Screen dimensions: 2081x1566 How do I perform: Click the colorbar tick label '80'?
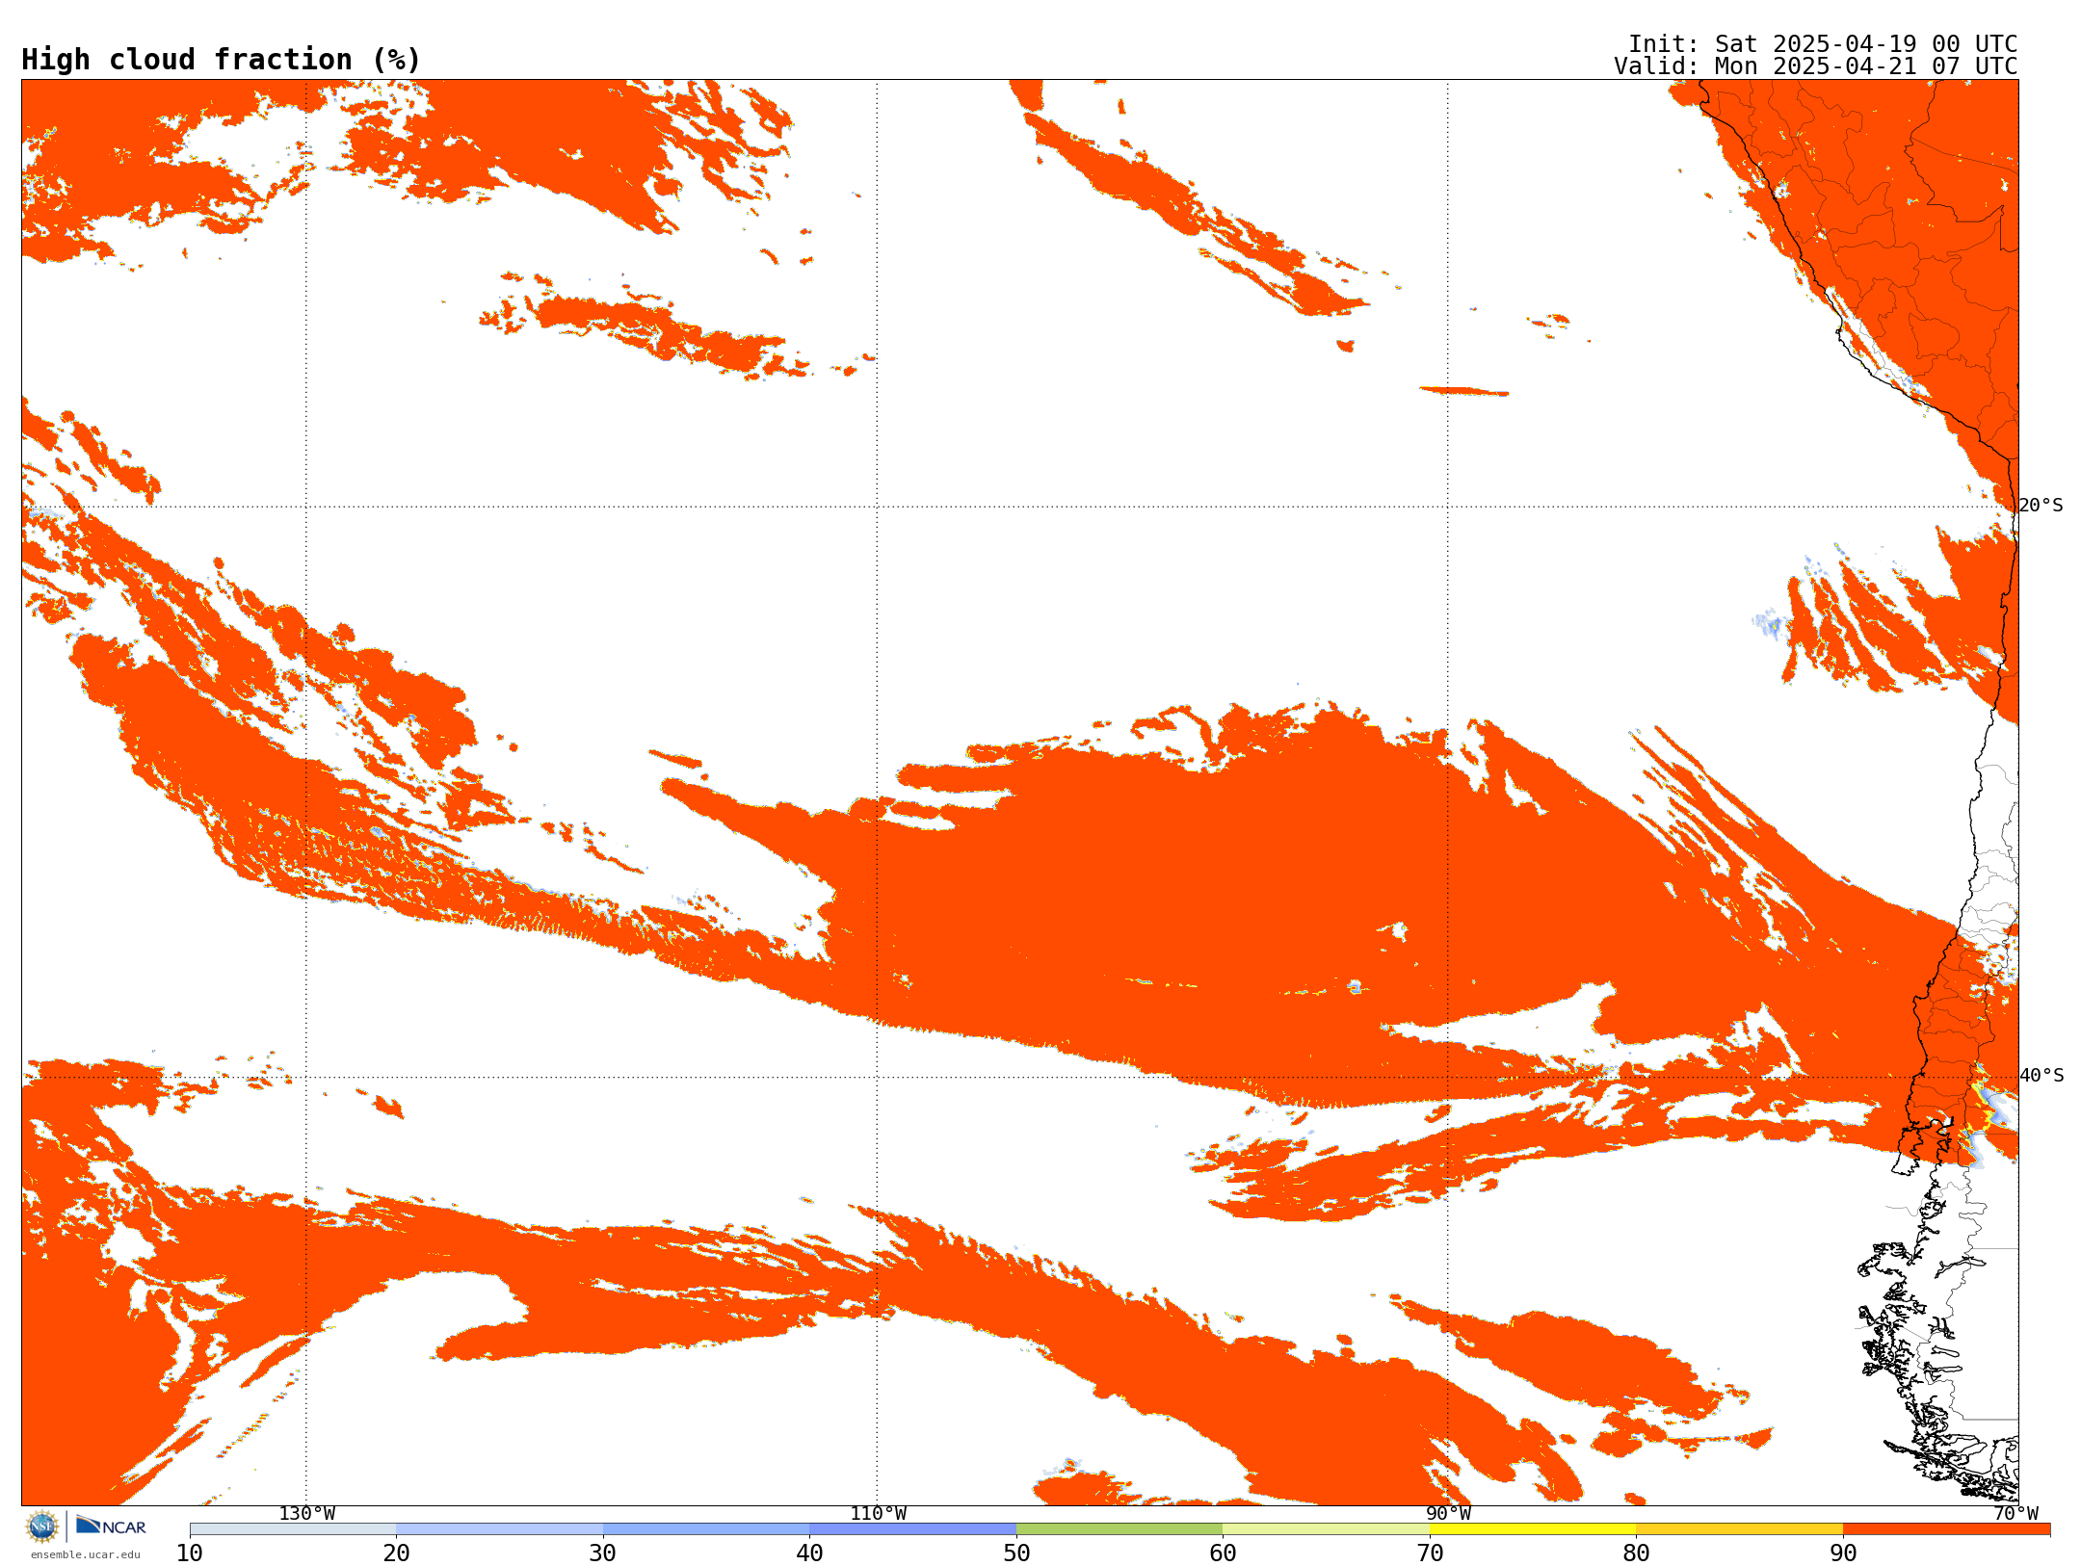point(1636,1553)
